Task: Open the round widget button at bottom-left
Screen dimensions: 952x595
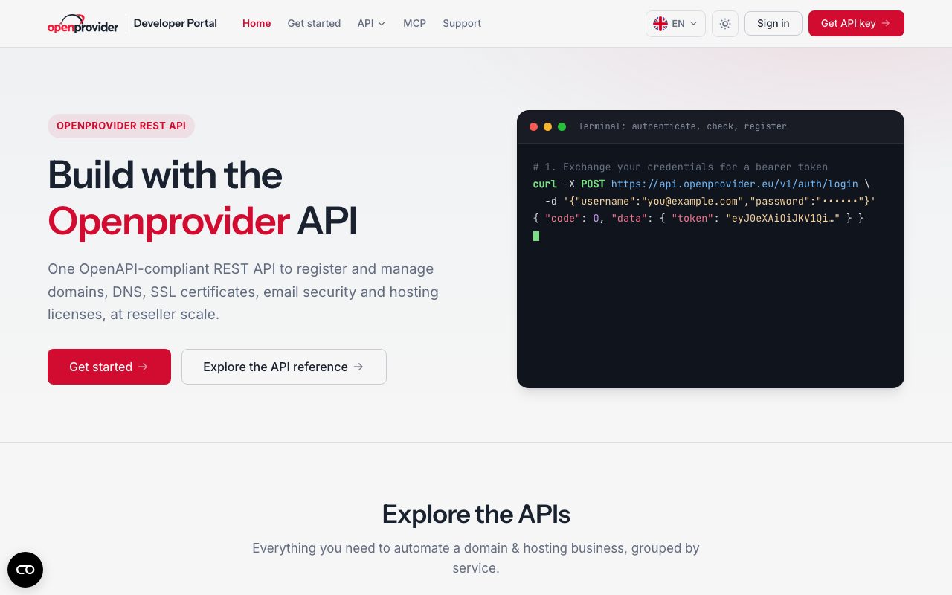Action: (x=25, y=570)
